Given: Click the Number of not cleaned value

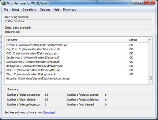Looking at the screenshot, I should [106, 104].
